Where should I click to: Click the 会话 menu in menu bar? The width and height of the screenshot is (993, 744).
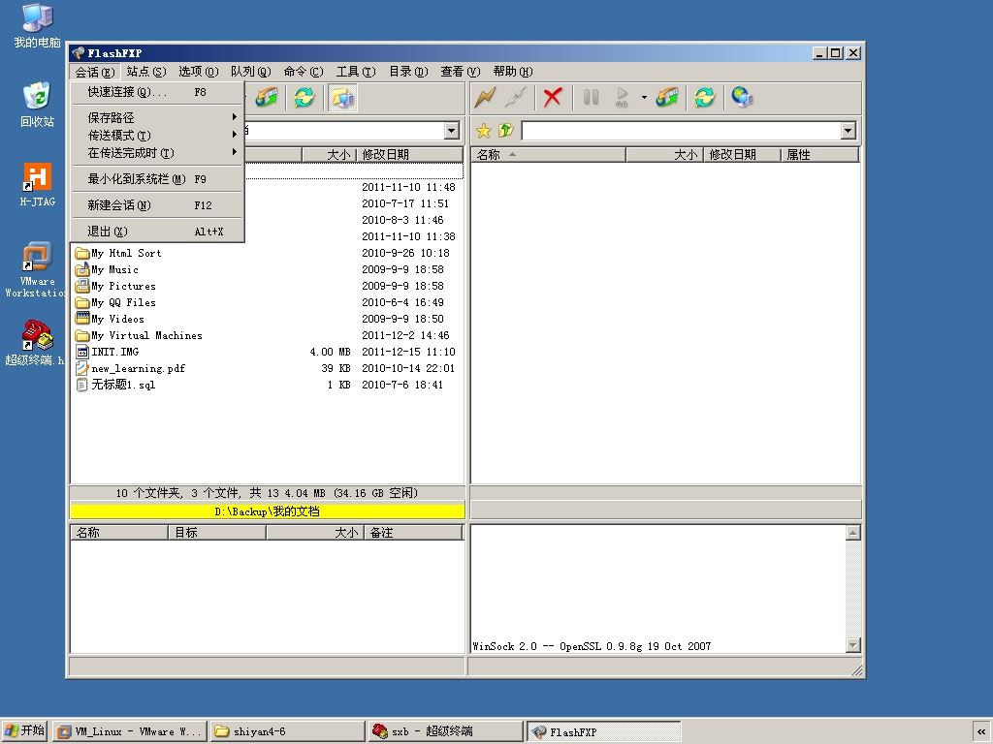(x=94, y=72)
